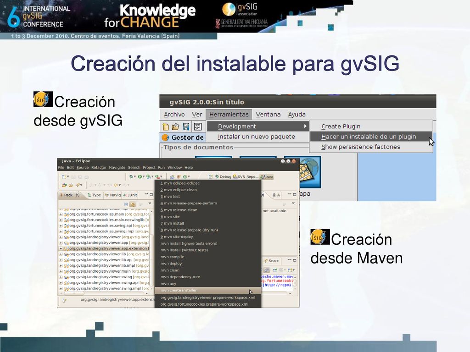This screenshot has width=470, height=352.
Task: Switch to Java perspective button
Action: coord(267,177)
